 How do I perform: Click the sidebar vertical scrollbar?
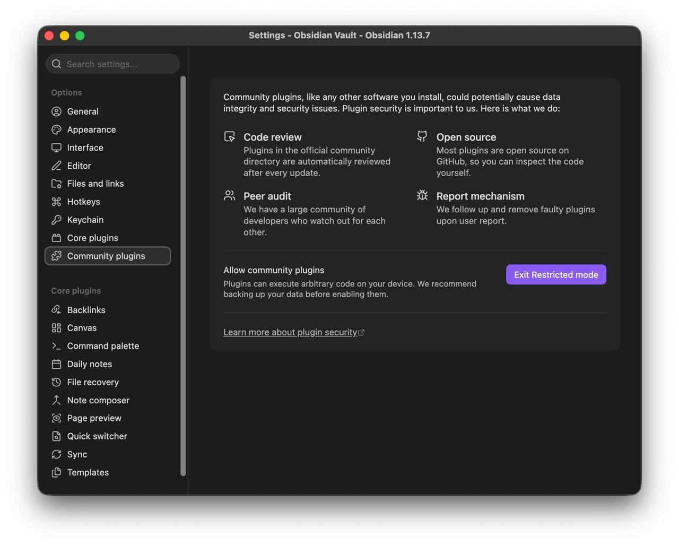click(183, 276)
